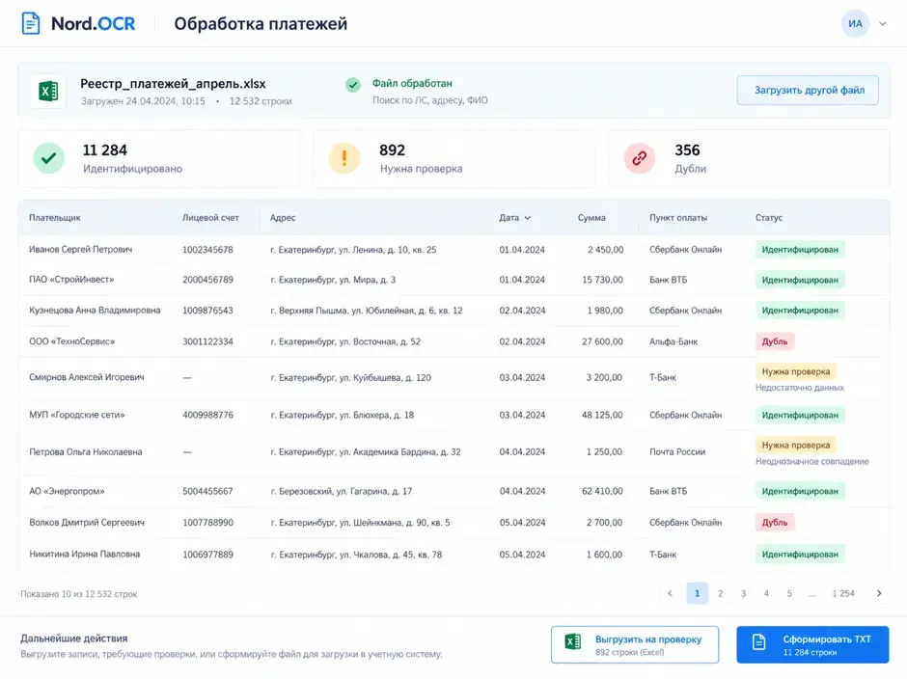
Task: Click Сформировать TXT button
Action: tap(812, 645)
